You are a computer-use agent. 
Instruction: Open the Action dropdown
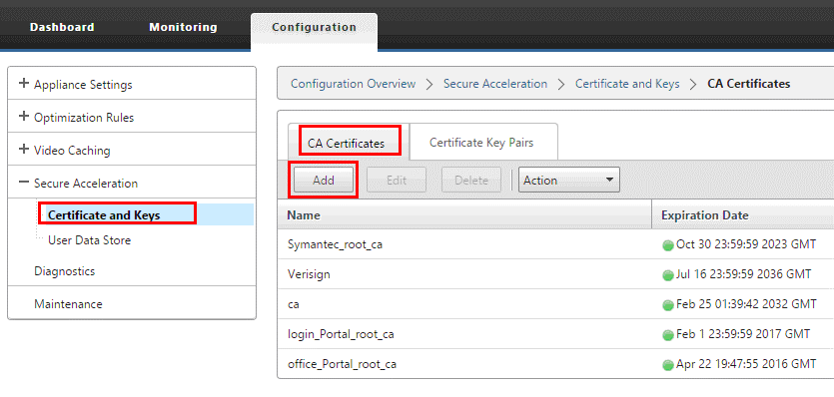point(569,181)
